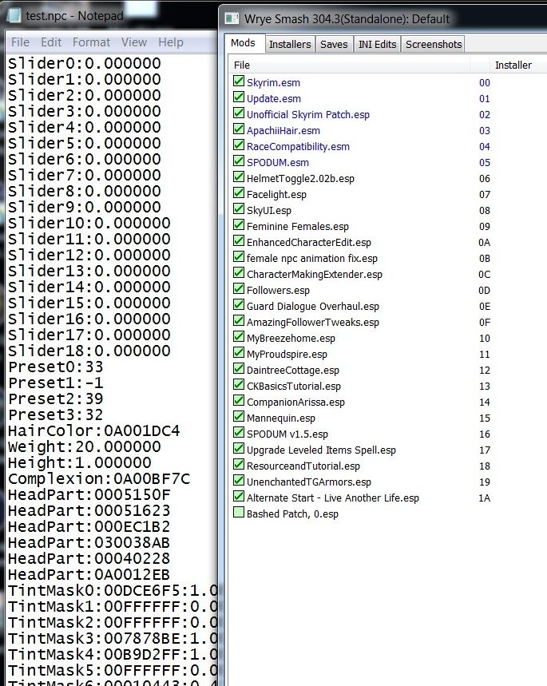547x686 pixels.
Task: Toggle the Mannequin.esp checkbox
Action: click(239, 418)
